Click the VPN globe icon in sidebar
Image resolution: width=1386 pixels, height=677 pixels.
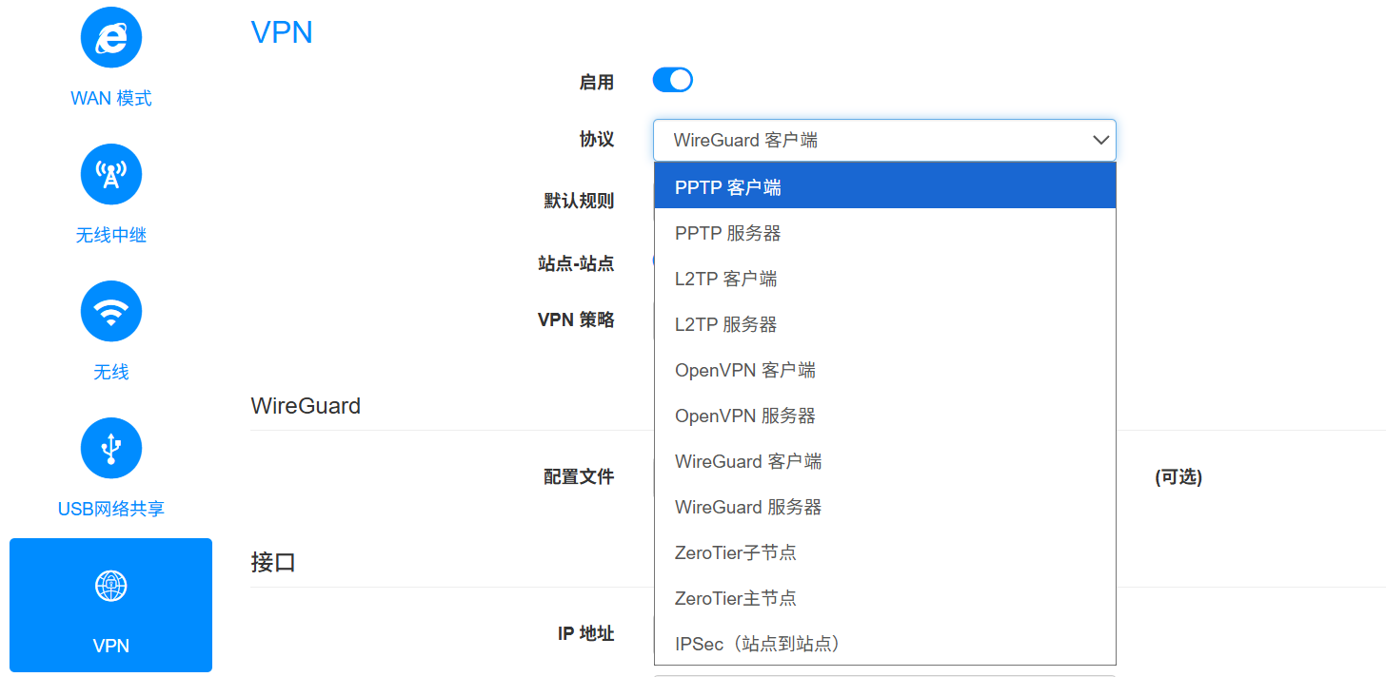tap(111, 586)
